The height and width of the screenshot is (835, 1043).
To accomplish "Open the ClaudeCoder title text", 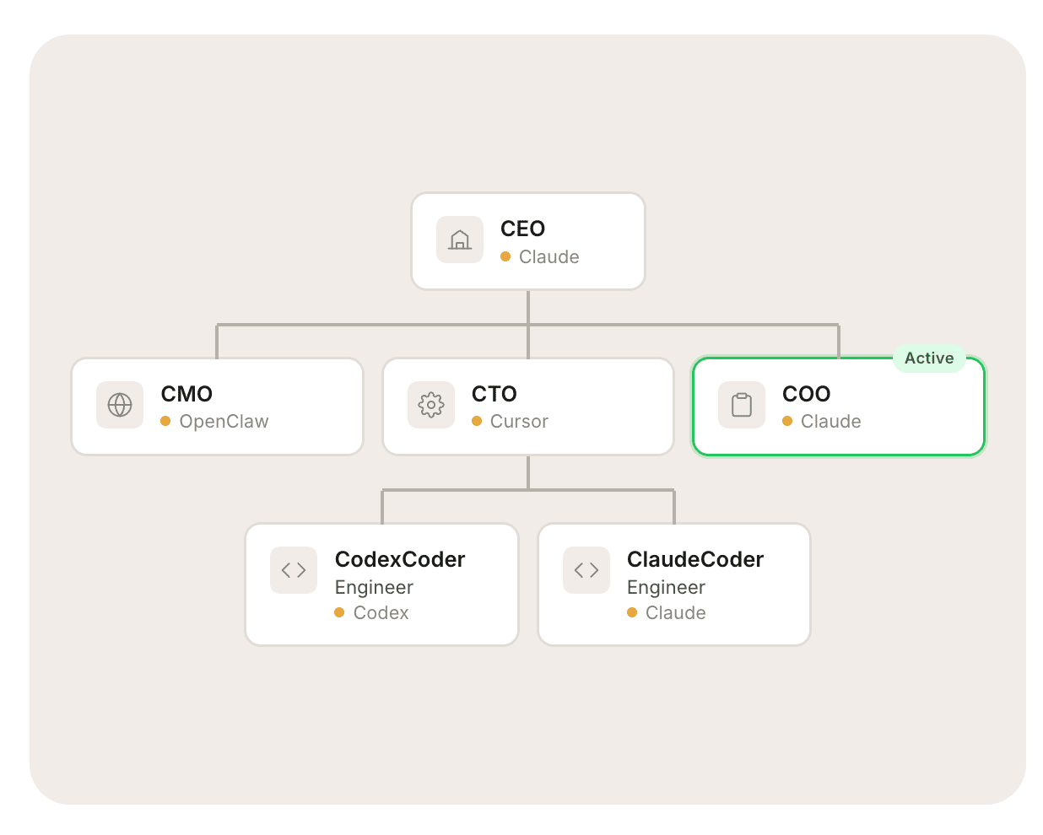I will pos(695,559).
